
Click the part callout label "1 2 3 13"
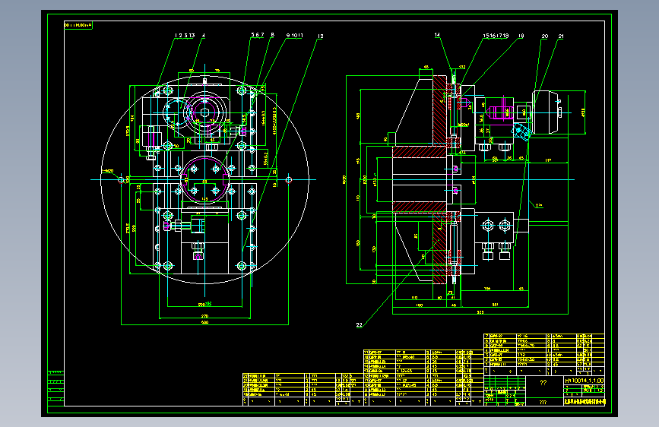pos(185,35)
